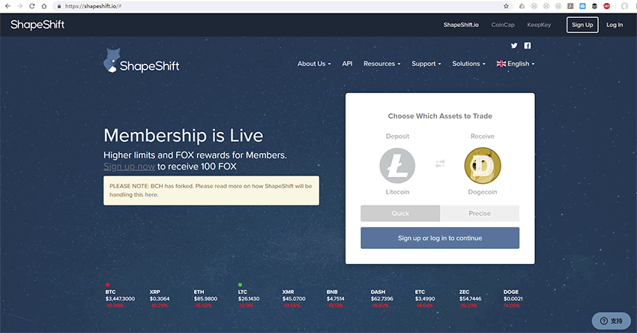Go back with the browser back arrow
This screenshot has width=637, height=333.
click(7, 6)
